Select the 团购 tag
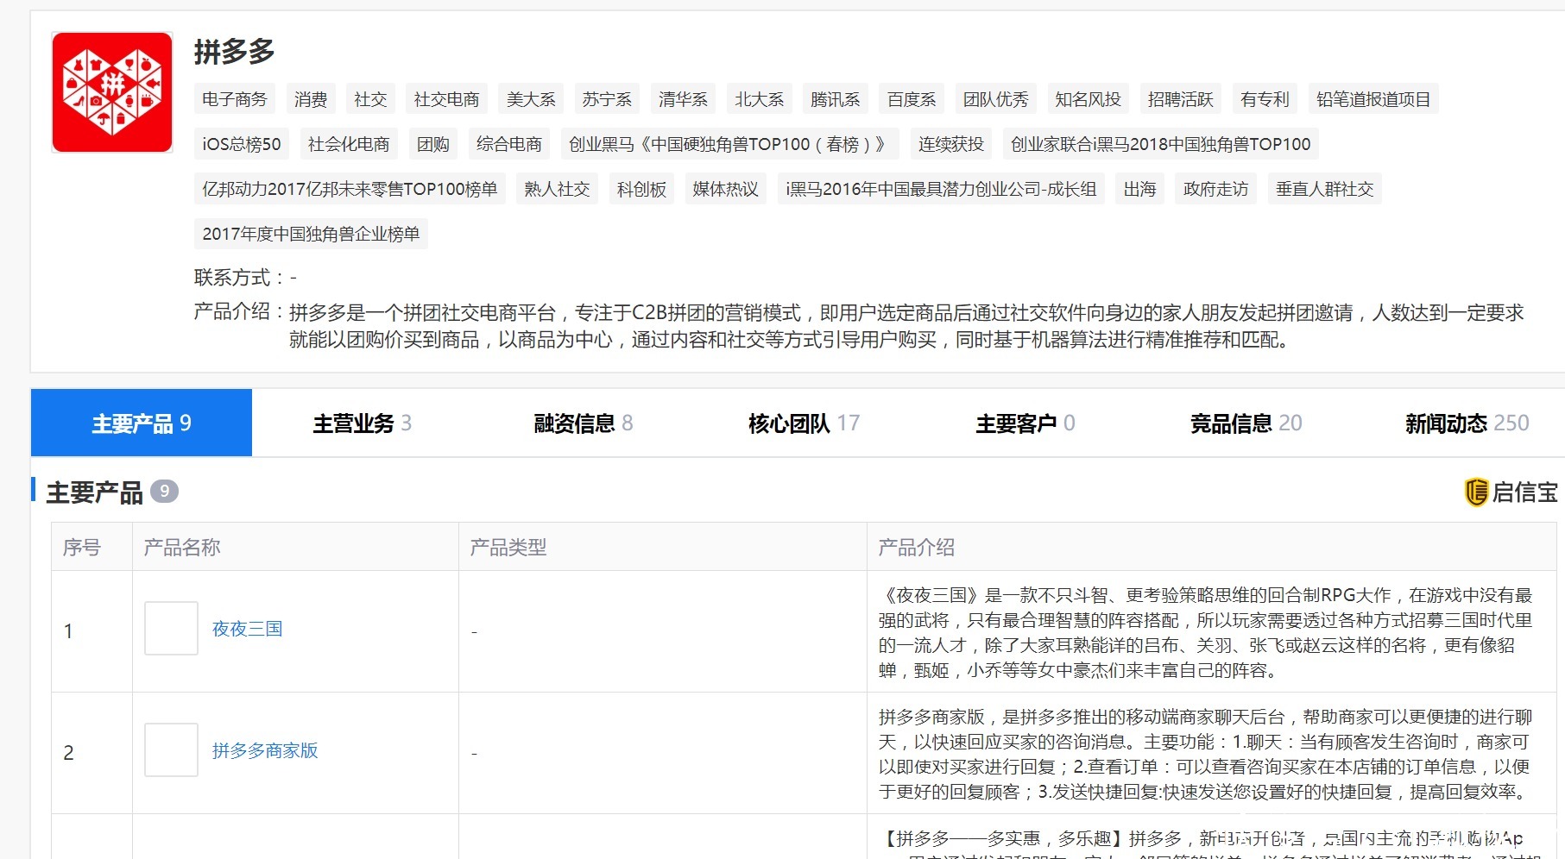 [432, 144]
